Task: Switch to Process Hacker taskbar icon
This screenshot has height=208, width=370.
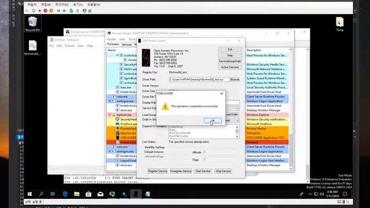Action: 112,194
